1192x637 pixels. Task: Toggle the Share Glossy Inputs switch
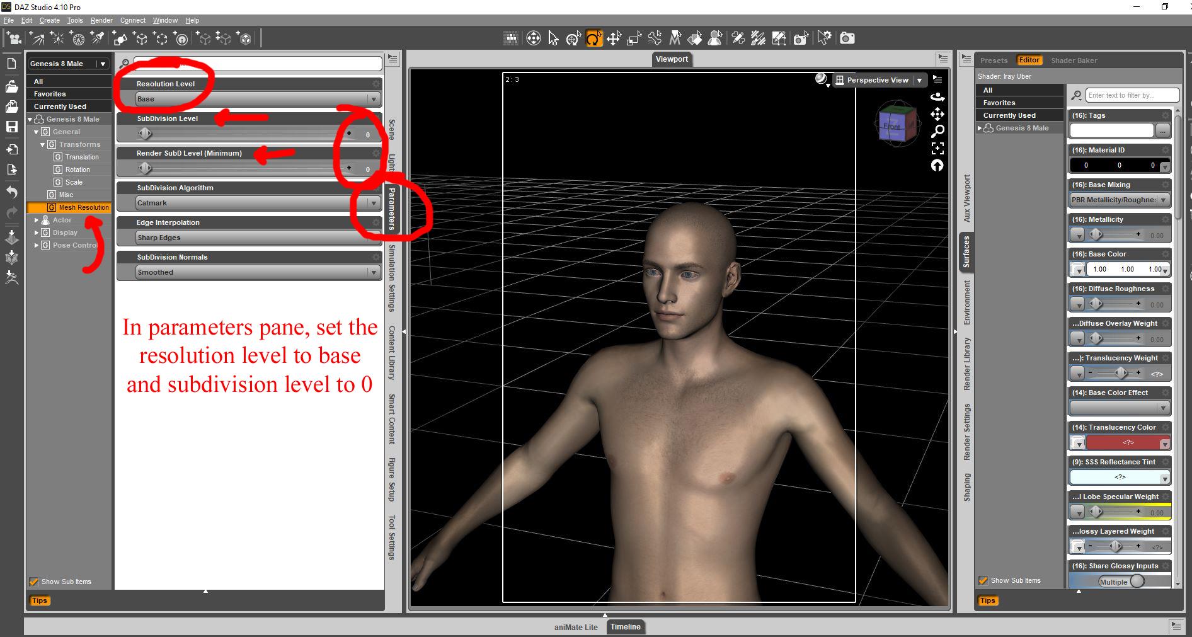click(x=1121, y=581)
